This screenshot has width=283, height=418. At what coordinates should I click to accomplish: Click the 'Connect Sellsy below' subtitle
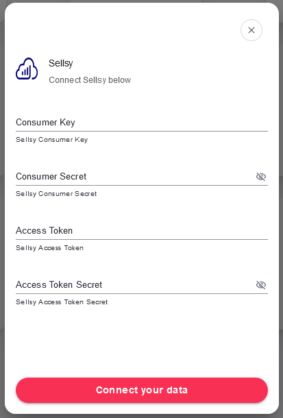click(x=90, y=80)
